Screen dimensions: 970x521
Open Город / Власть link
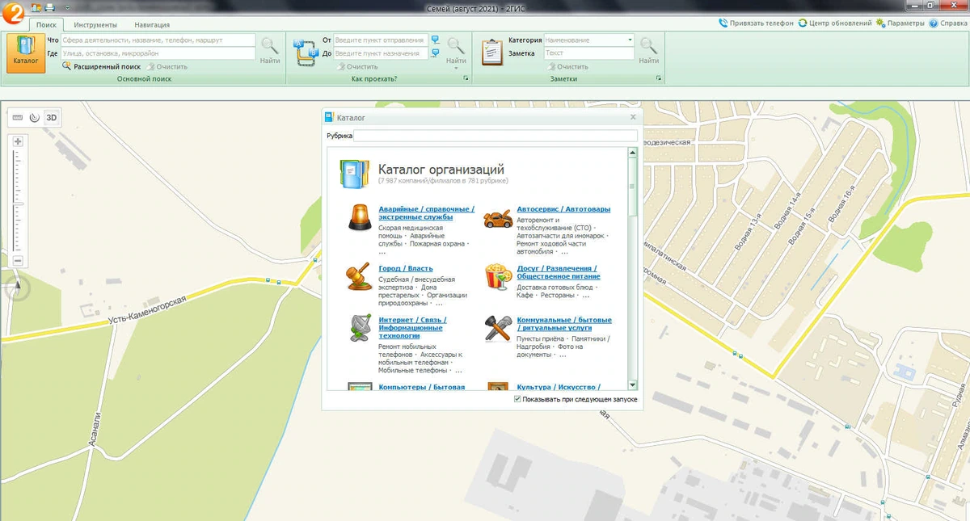(x=406, y=268)
